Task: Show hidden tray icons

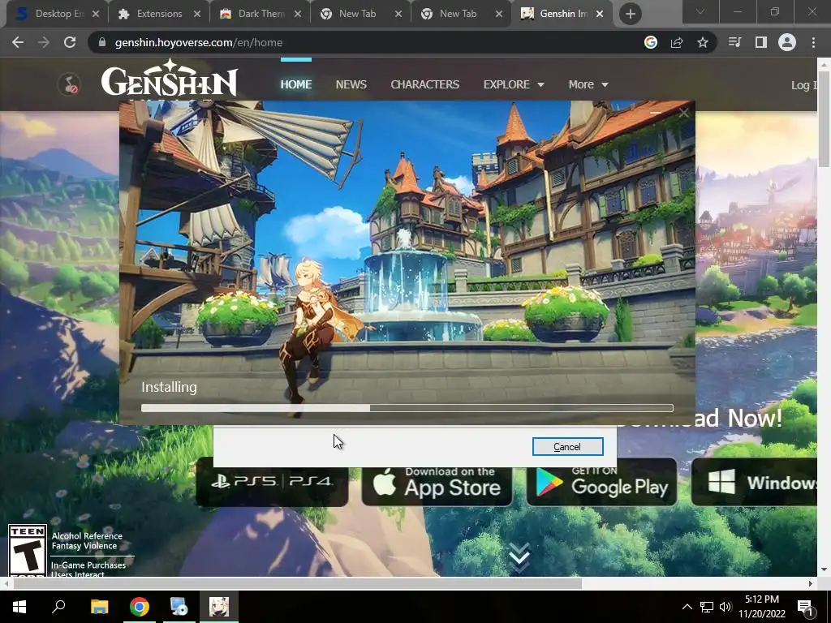Action: pos(687,607)
